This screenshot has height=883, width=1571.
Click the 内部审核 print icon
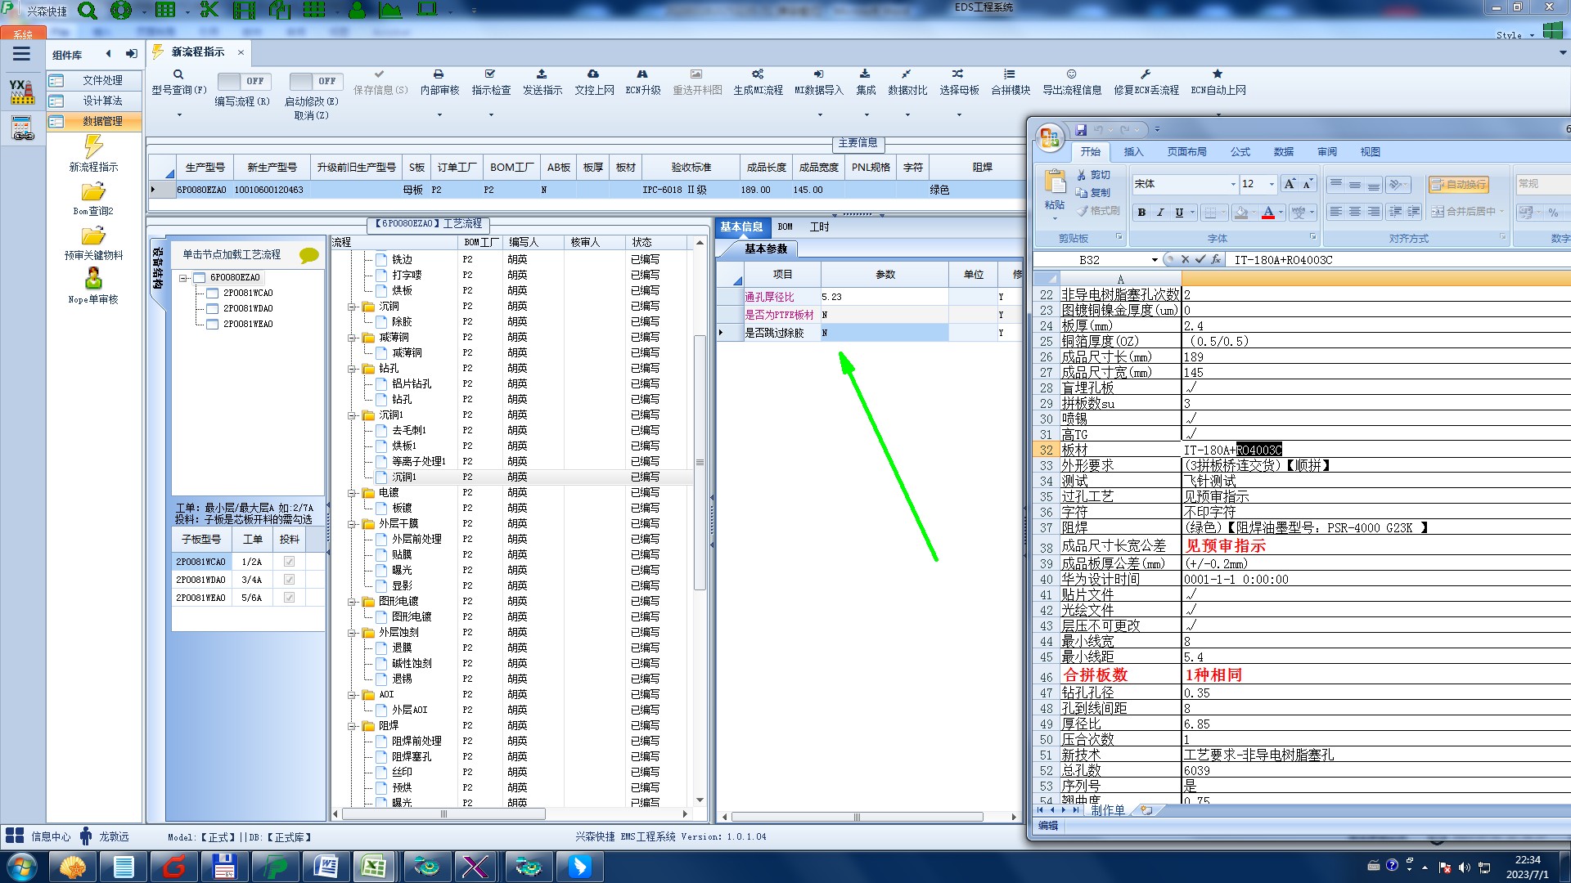[x=439, y=74]
